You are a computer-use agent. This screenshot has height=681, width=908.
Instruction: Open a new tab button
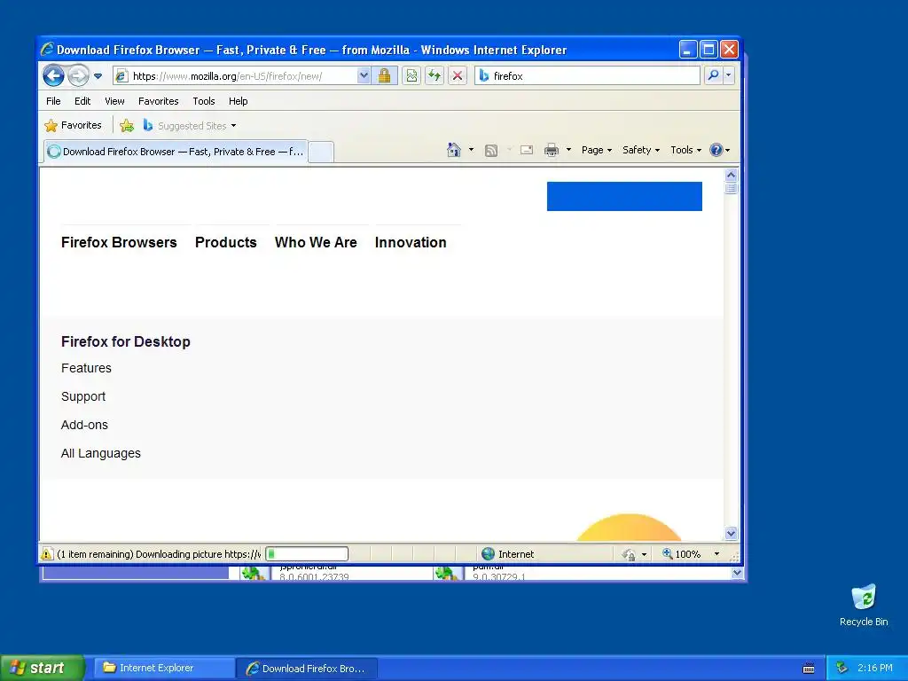pos(321,152)
